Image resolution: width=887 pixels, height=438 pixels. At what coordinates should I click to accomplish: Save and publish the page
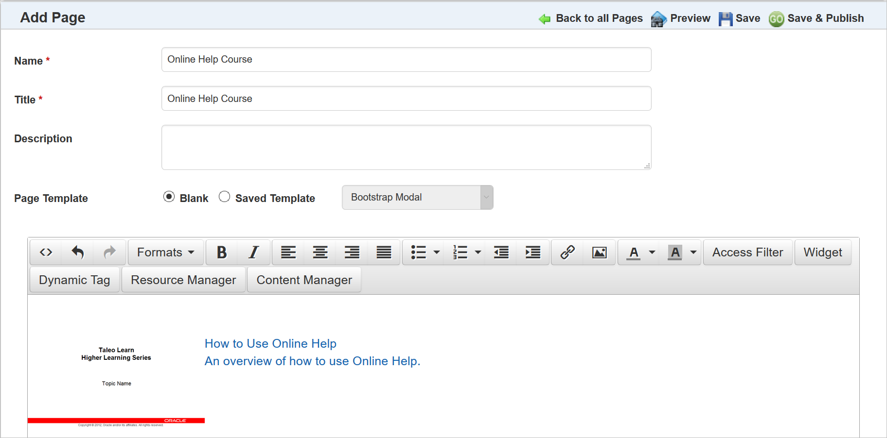[x=816, y=18]
